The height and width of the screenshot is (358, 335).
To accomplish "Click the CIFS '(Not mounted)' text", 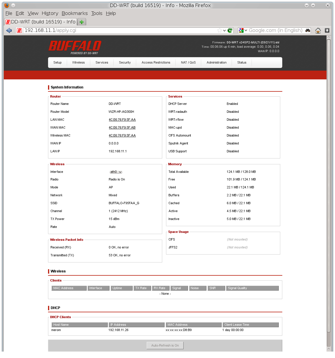I will coord(237,240).
